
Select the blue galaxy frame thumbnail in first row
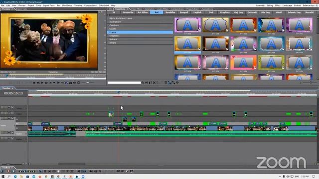271,25
